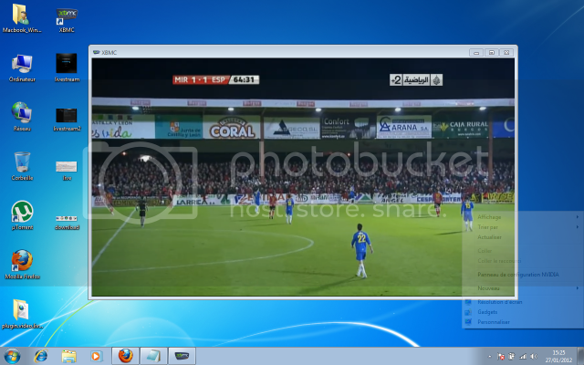The width and height of the screenshot is (584, 365).
Task: Select Coller le raccourci menu entry
Action: (x=521, y=261)
